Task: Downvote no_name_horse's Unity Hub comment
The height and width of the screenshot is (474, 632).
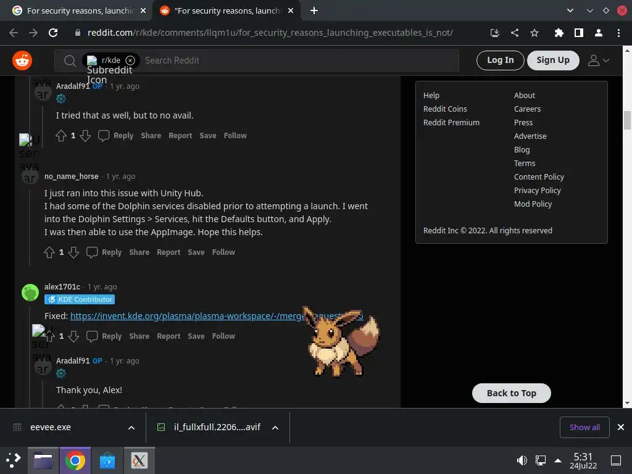Action: 73,252
